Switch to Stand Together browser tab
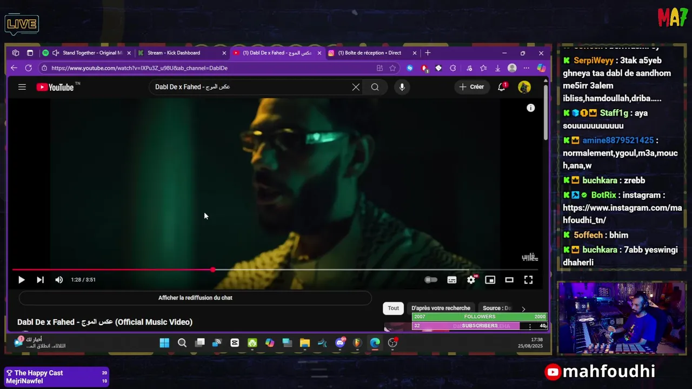Screen dimensions: 692x389 tap(86, 53)
